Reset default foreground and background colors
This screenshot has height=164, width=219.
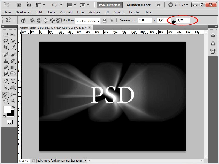pos(4,116)
